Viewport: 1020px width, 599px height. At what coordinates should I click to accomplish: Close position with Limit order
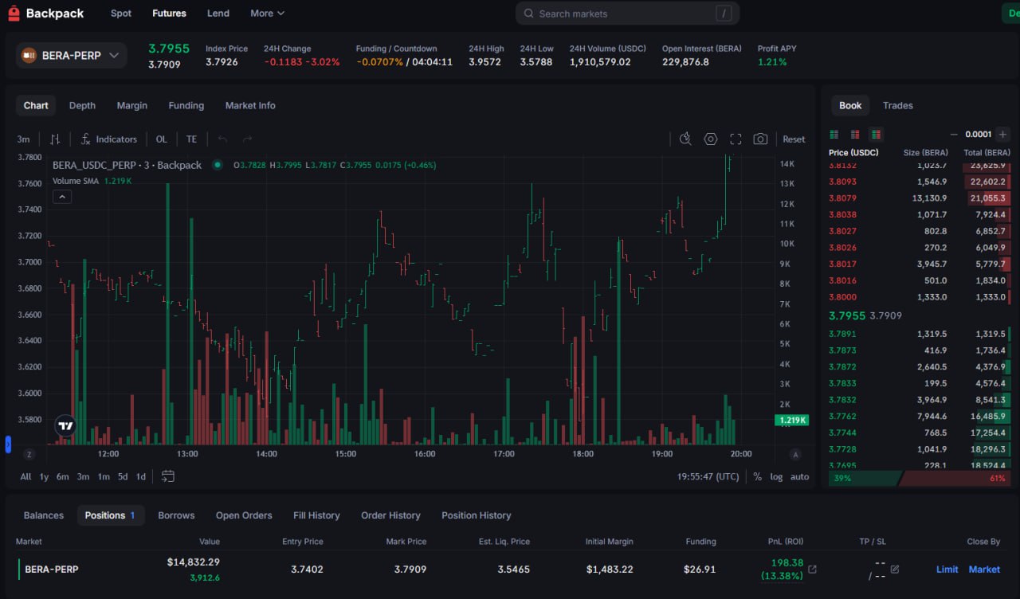click(947, 570)
